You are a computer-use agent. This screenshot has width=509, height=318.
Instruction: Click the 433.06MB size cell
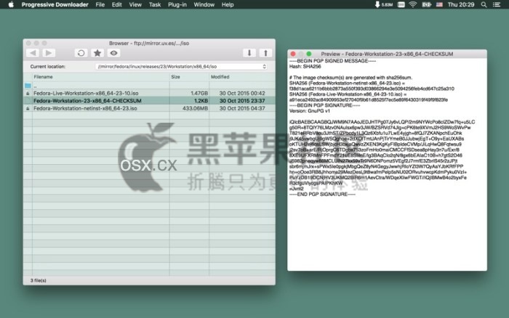point(195,109)
